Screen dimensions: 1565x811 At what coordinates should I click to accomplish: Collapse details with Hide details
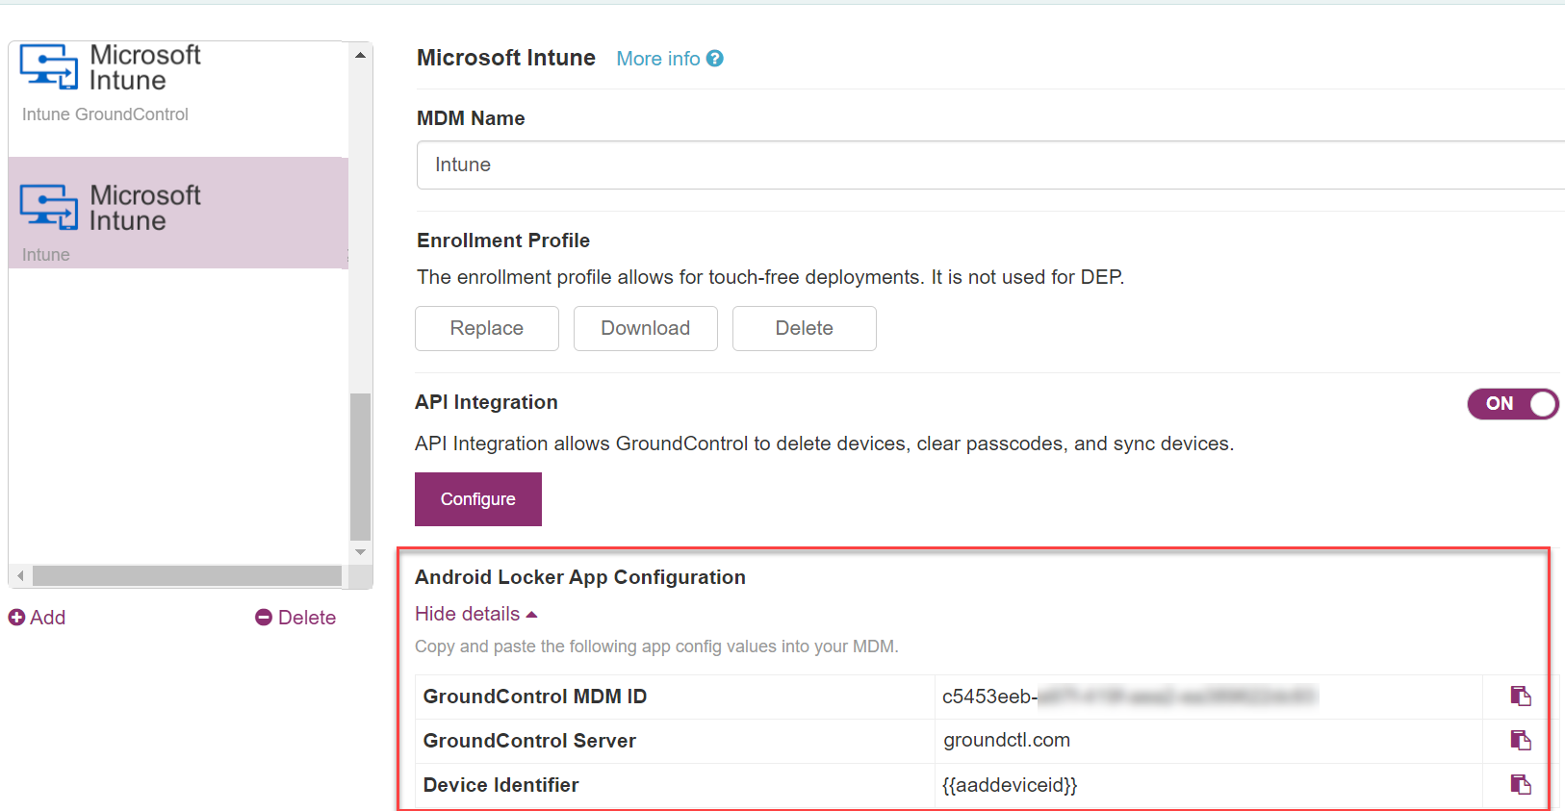(x=475, y=614)
